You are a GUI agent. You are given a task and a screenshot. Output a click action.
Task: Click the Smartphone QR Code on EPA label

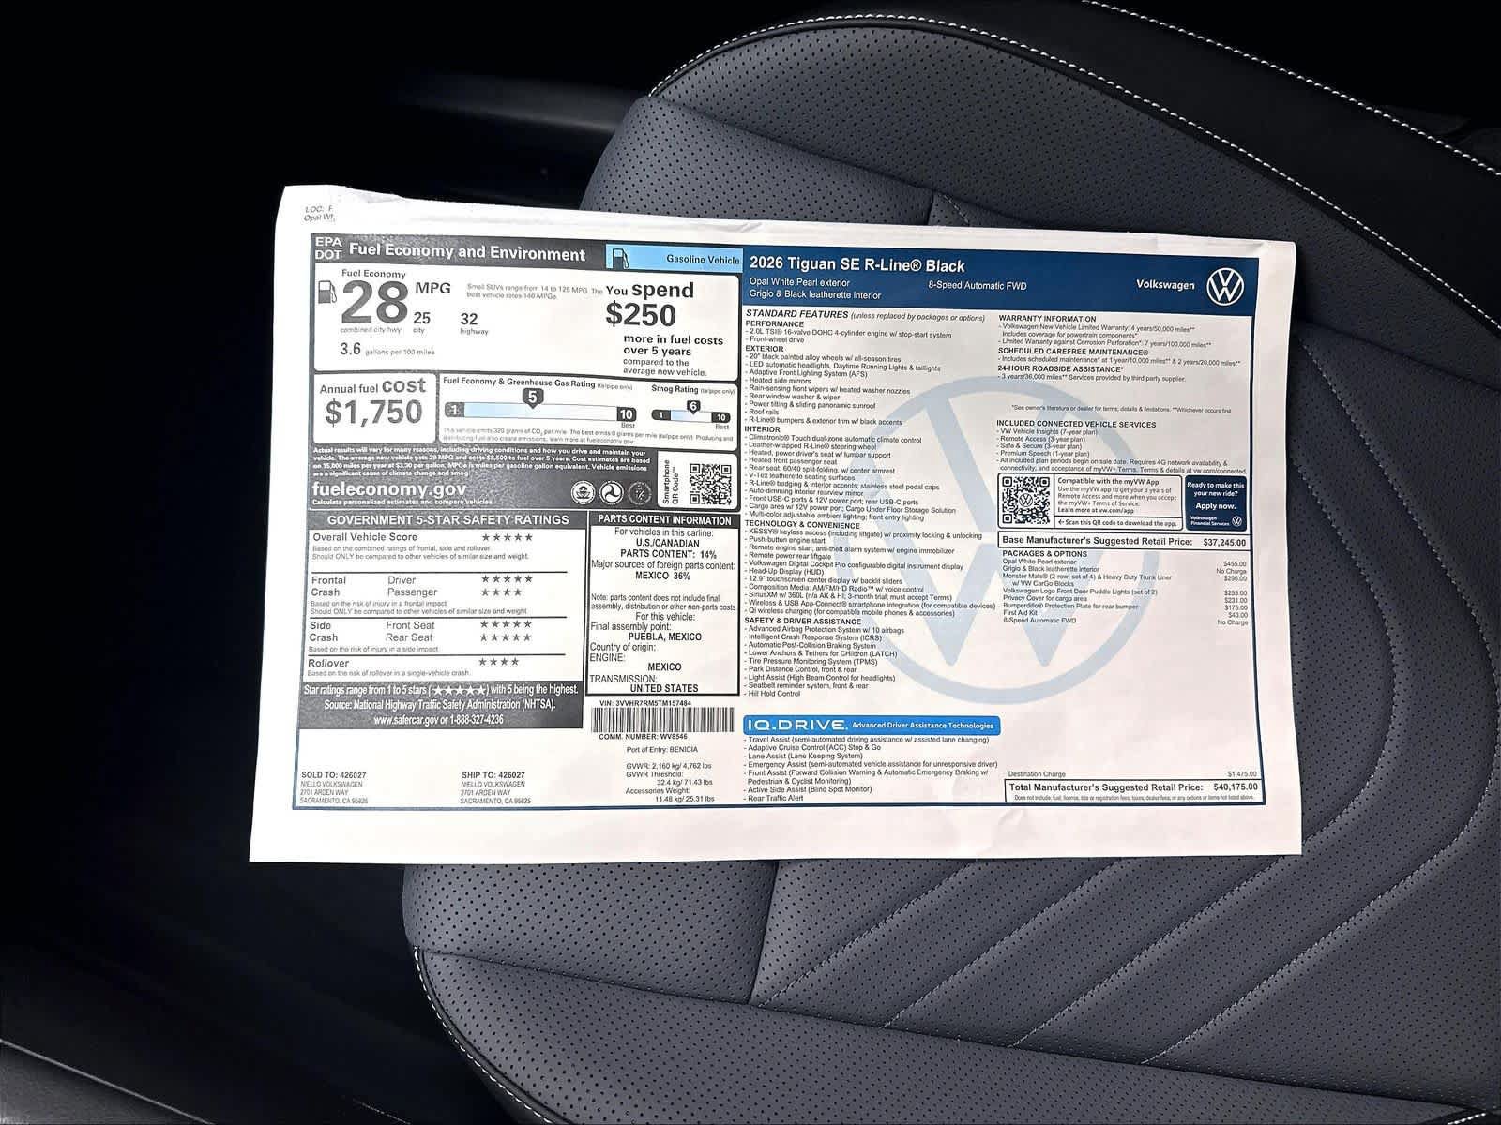coord(710,484)
